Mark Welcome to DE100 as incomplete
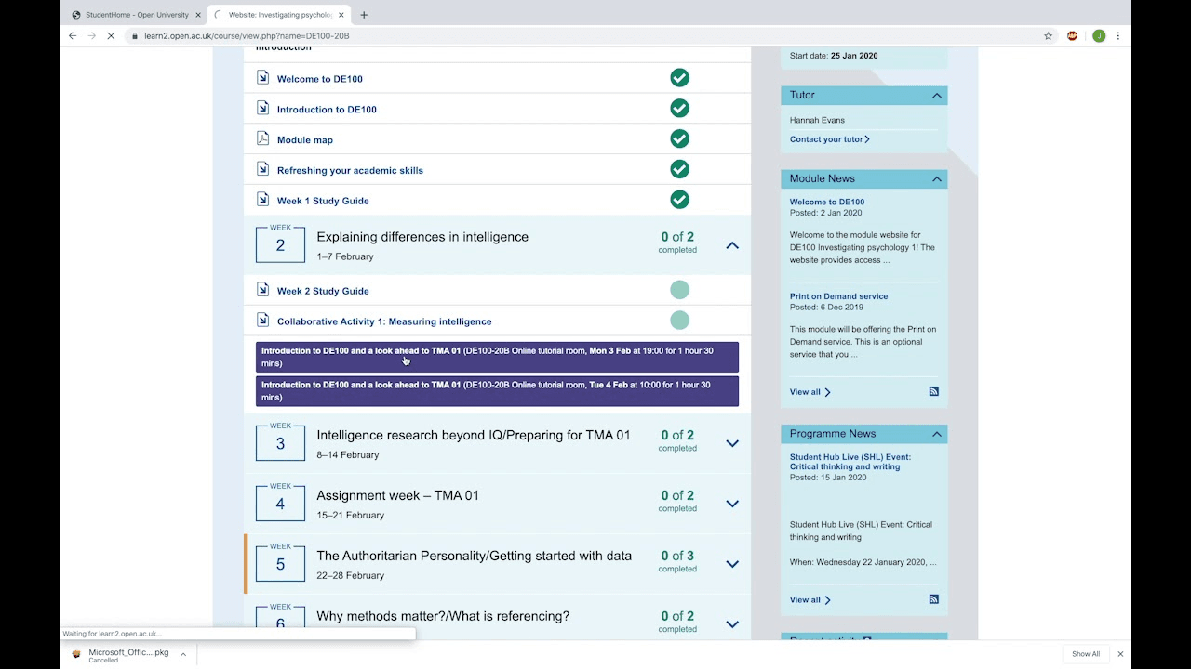 pos(679,78)
